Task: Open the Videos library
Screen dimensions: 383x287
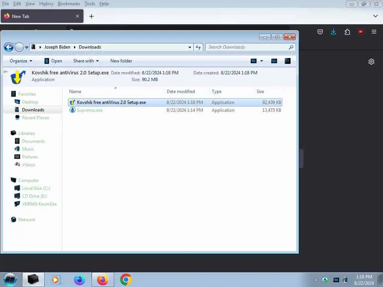Action: tap(28, 165)
